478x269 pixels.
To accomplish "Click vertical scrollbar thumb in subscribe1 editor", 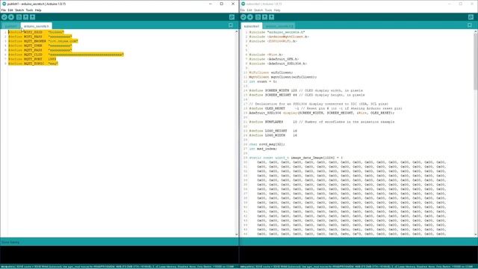I will pos(476,61).
